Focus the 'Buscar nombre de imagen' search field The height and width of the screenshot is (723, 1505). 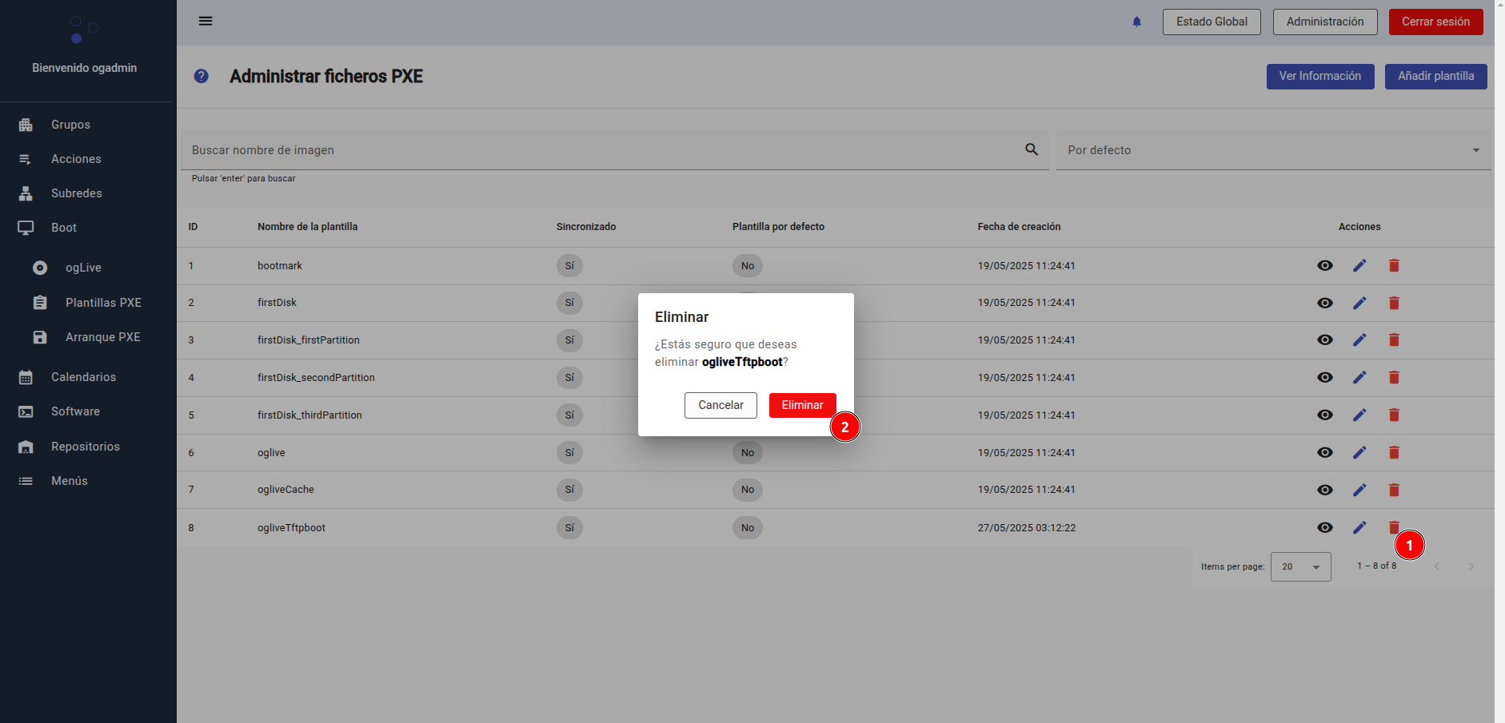[x=600, y=150]
